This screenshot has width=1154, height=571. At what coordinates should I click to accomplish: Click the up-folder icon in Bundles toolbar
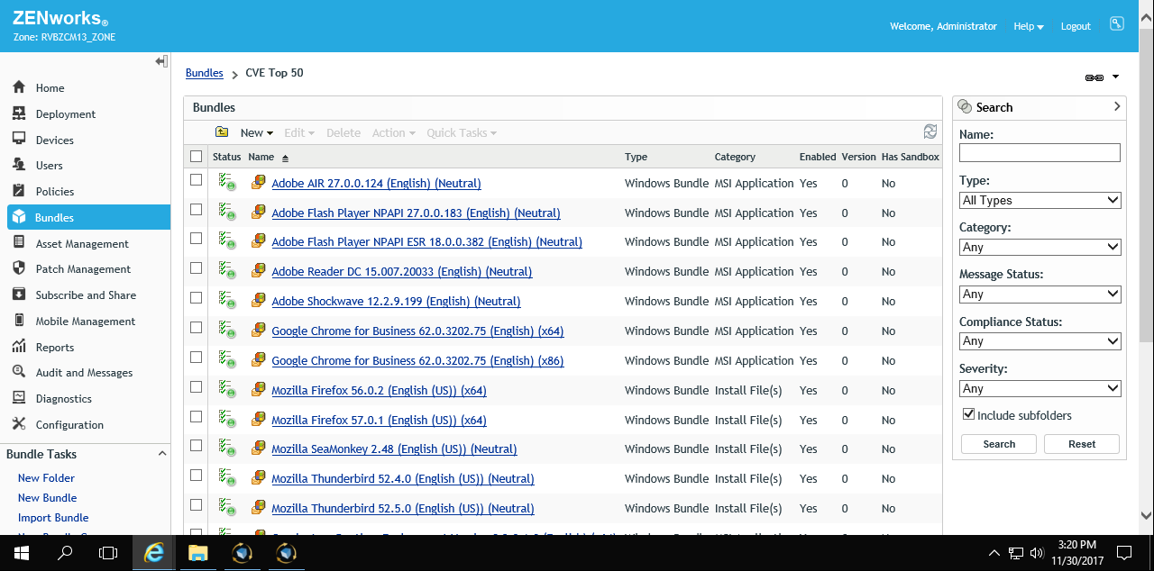[222, 132]
